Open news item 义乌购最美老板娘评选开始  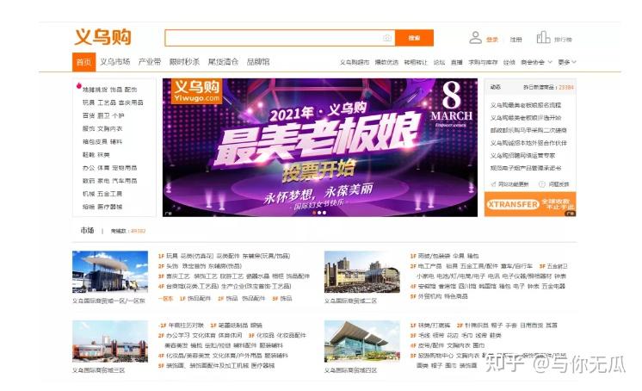click(526, 118)
